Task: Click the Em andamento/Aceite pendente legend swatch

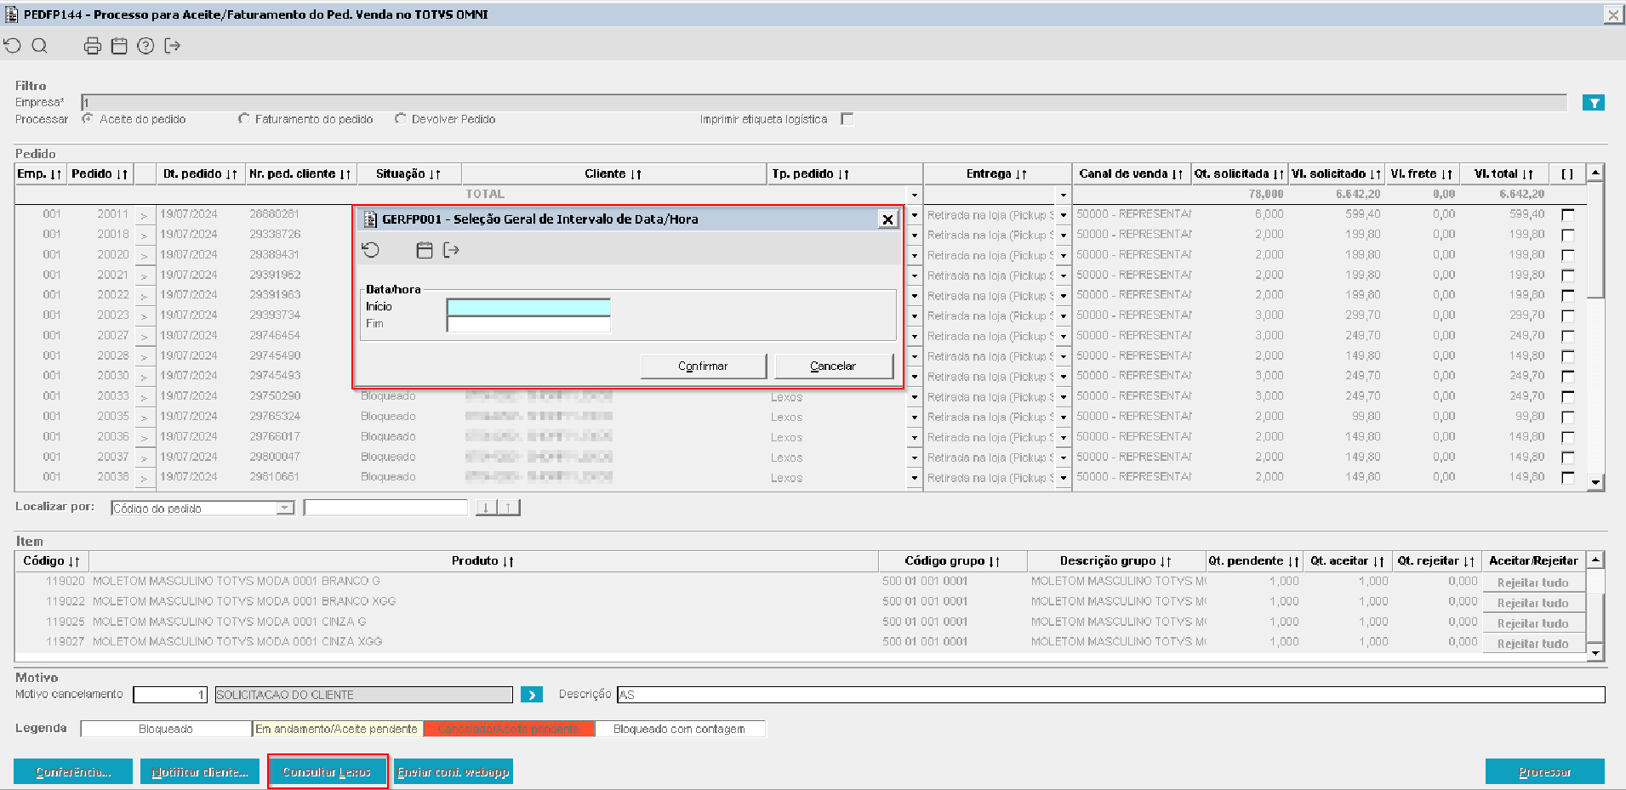Action: point(337,729)
